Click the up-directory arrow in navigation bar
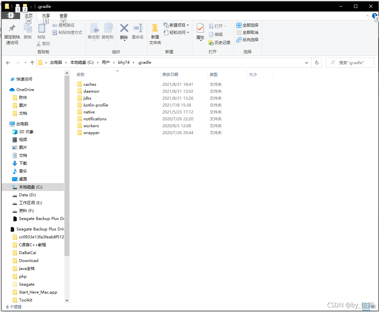Viewport: 379px width, 312px height. point(32,62)
